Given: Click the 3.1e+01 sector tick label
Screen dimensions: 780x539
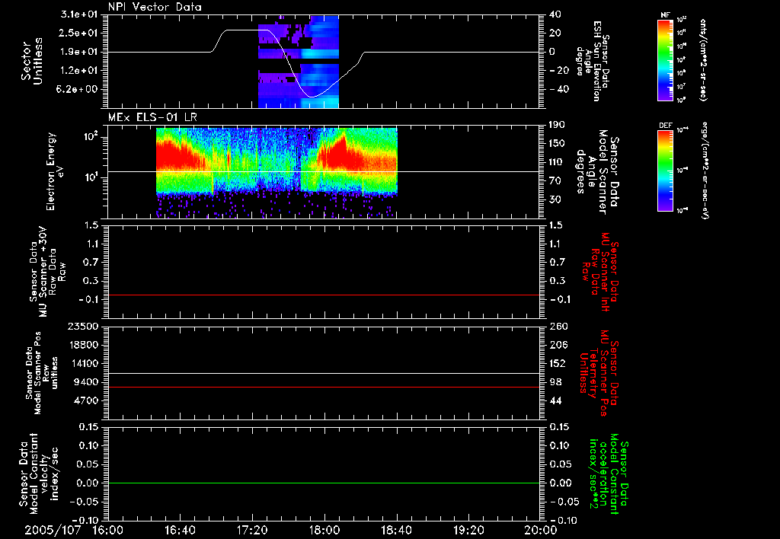Looking at the screenshot, I should pos(78,14).
